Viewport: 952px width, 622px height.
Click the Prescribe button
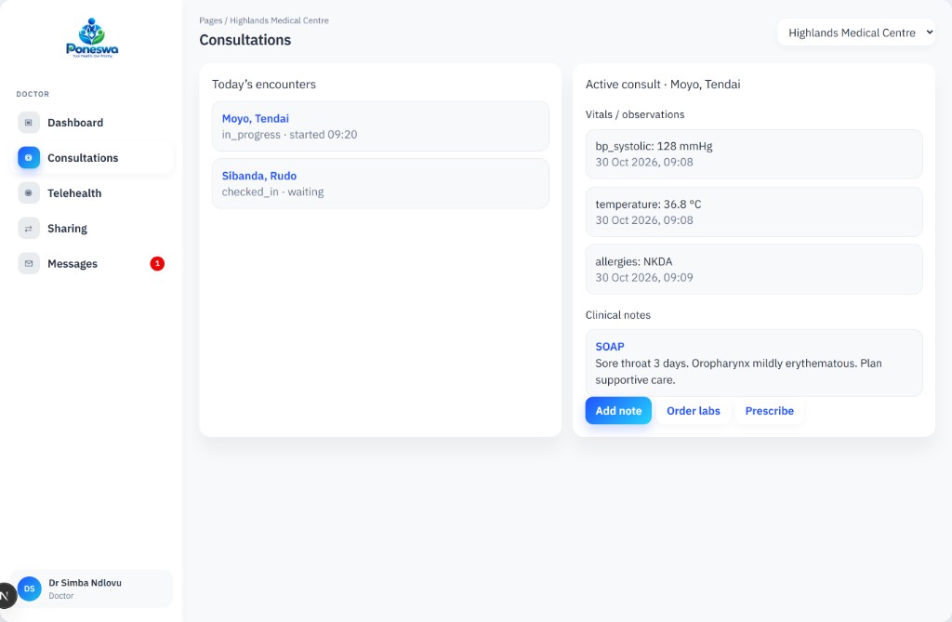769,411
